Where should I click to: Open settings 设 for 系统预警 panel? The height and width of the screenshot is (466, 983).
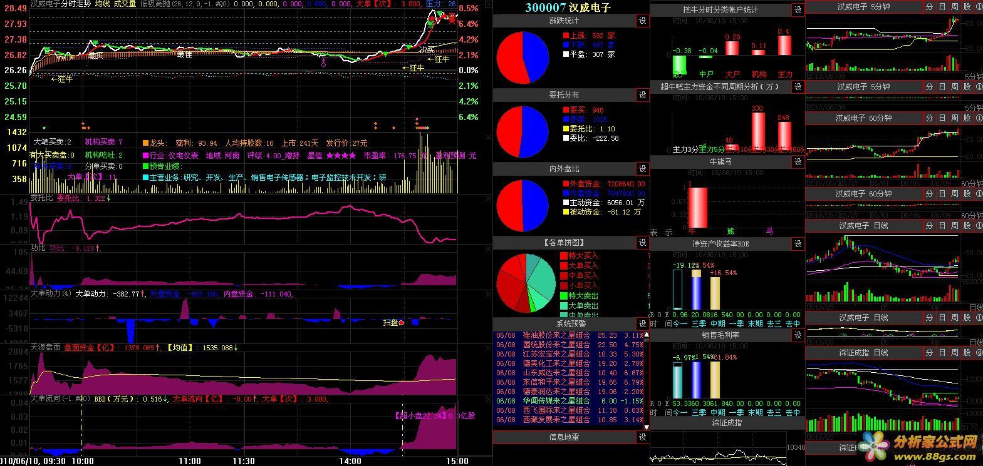tap(642, 324)
